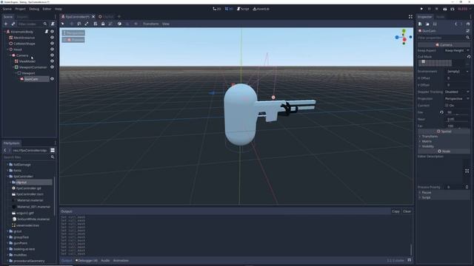The width and height of the screenshot is (474, 266).
Task: Open the script attached to KinematicBody
Action: tap(47, 31)
